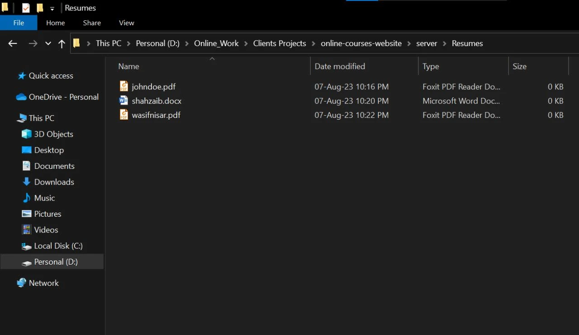Expand chevron after Personal (D:) breadcrumb
This screenshot has height=335, width=579.
coord(187,43)
